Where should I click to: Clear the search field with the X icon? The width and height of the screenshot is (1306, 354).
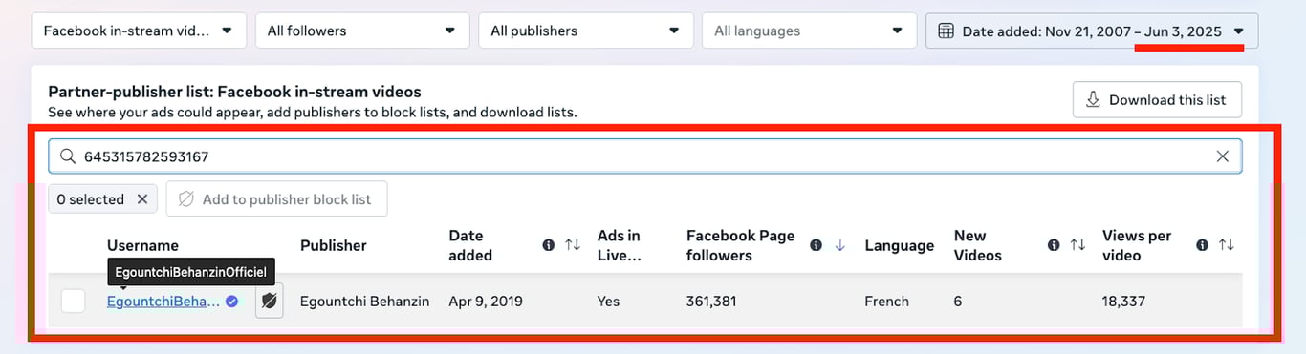point(1223,156)
